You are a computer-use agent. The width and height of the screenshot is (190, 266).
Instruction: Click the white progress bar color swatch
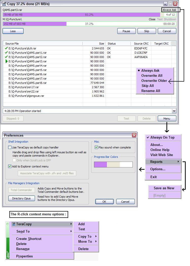(x=126, y=164)
